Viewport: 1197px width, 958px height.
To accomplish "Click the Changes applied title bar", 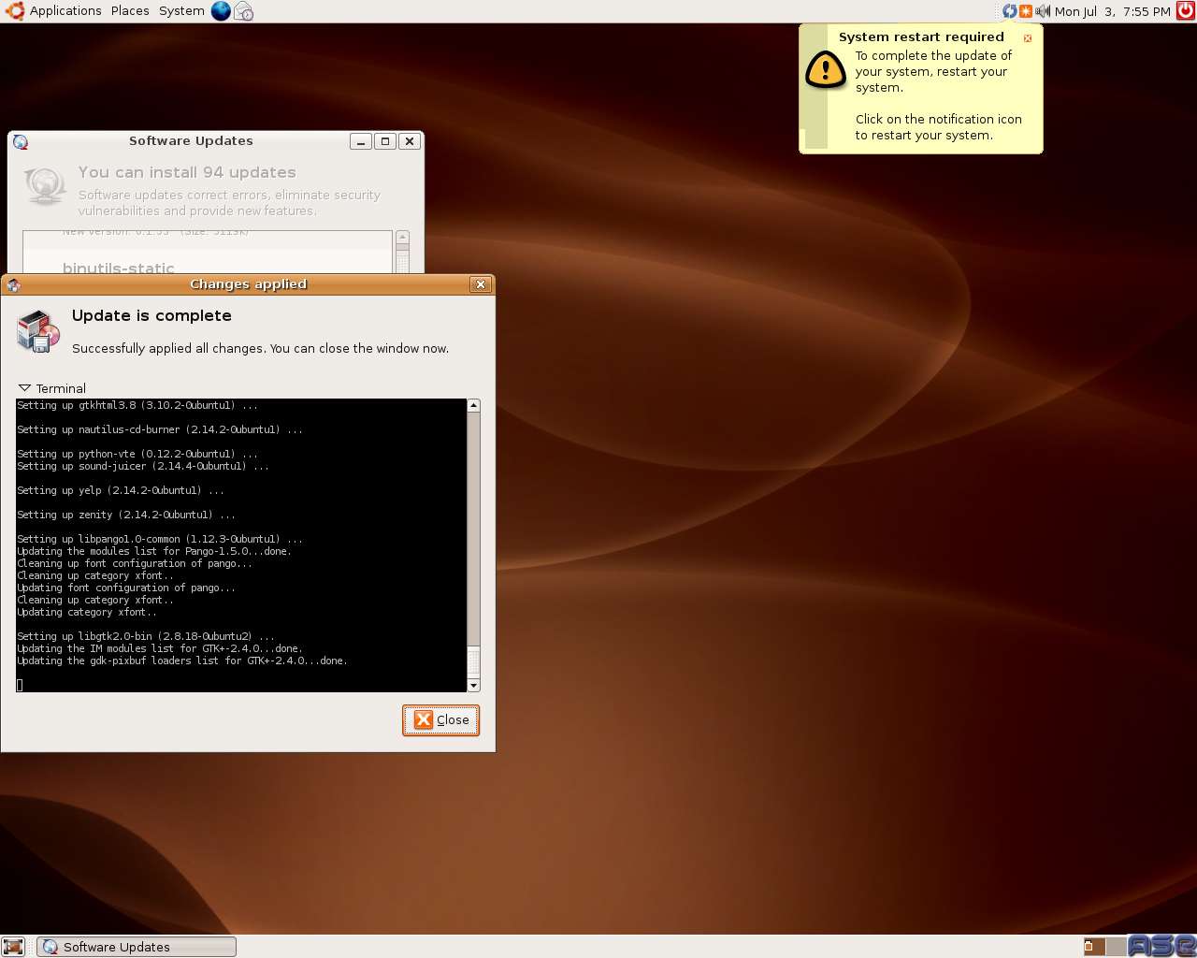I will tap(248, 284).
